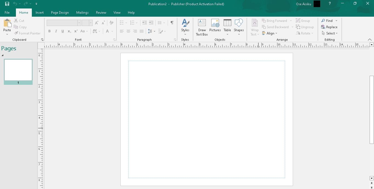This screenshot has height=189, width=374.
Task: Copy the selection to the clipboard
Action: click(x=20, y=27)
